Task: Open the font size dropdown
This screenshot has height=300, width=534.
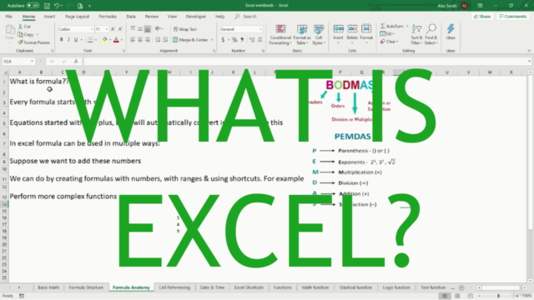Action: 107,29
